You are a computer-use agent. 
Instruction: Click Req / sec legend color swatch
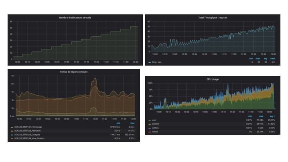point(150,62)
